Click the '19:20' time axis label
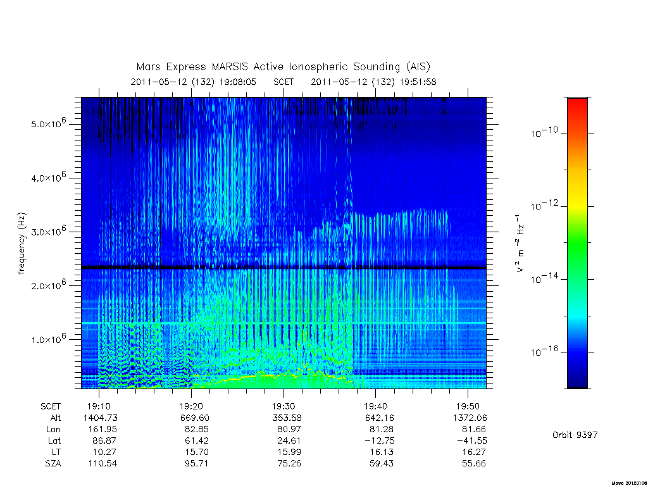648x486 pixels. tap(191, 407)
